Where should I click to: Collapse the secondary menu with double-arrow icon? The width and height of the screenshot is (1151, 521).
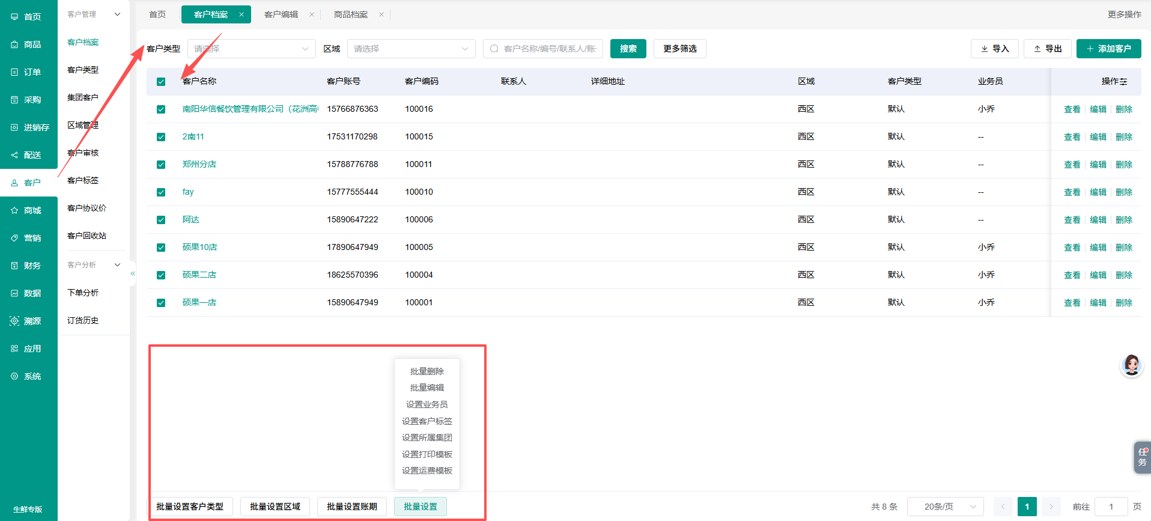click(x=133, y=273)
